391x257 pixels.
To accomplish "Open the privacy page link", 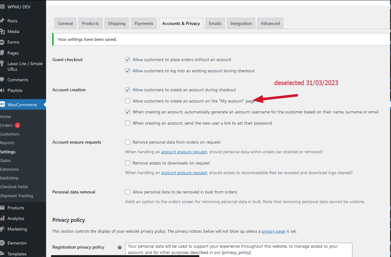I will (273, 231).
